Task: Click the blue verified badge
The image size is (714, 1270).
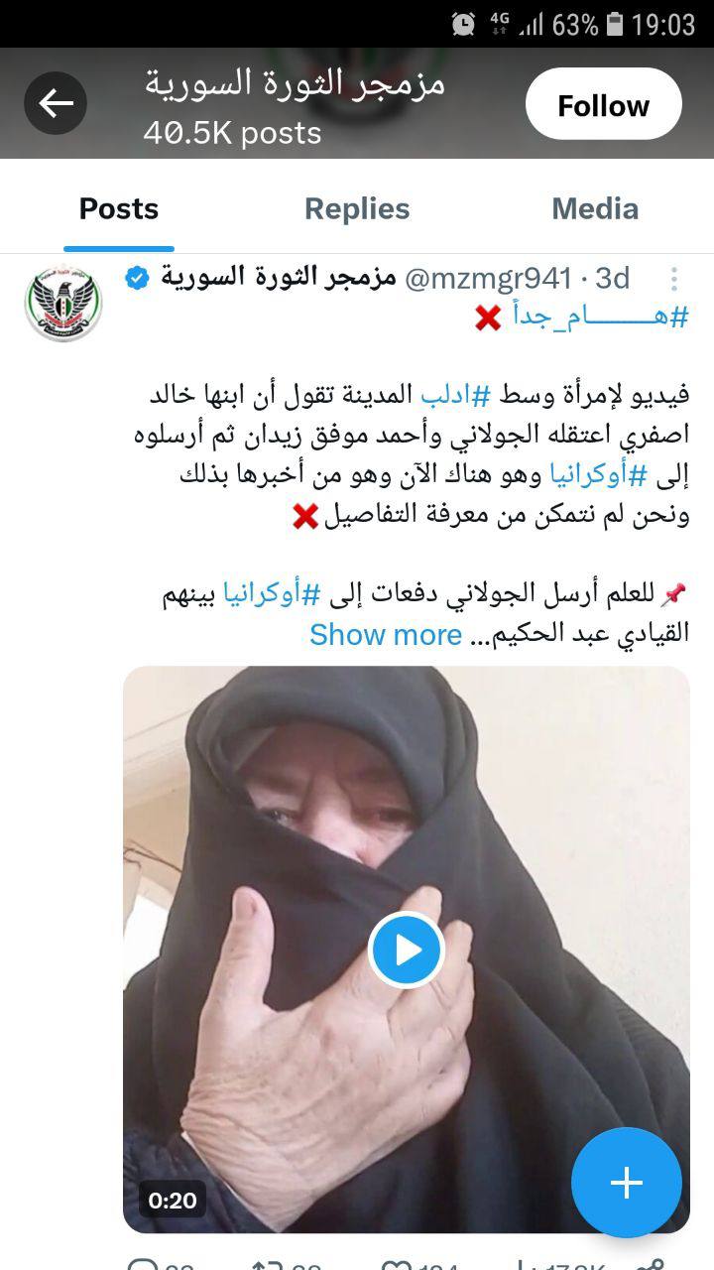Action: tap(137, 278)
